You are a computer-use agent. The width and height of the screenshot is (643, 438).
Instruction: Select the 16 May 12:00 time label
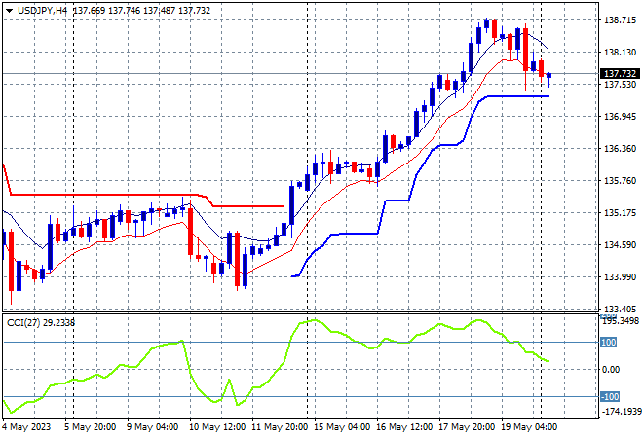pos(404,427)
